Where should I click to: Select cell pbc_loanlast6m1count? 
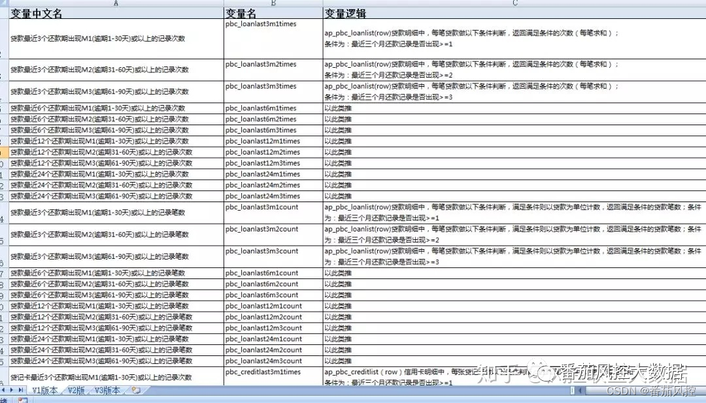(273, 273)
